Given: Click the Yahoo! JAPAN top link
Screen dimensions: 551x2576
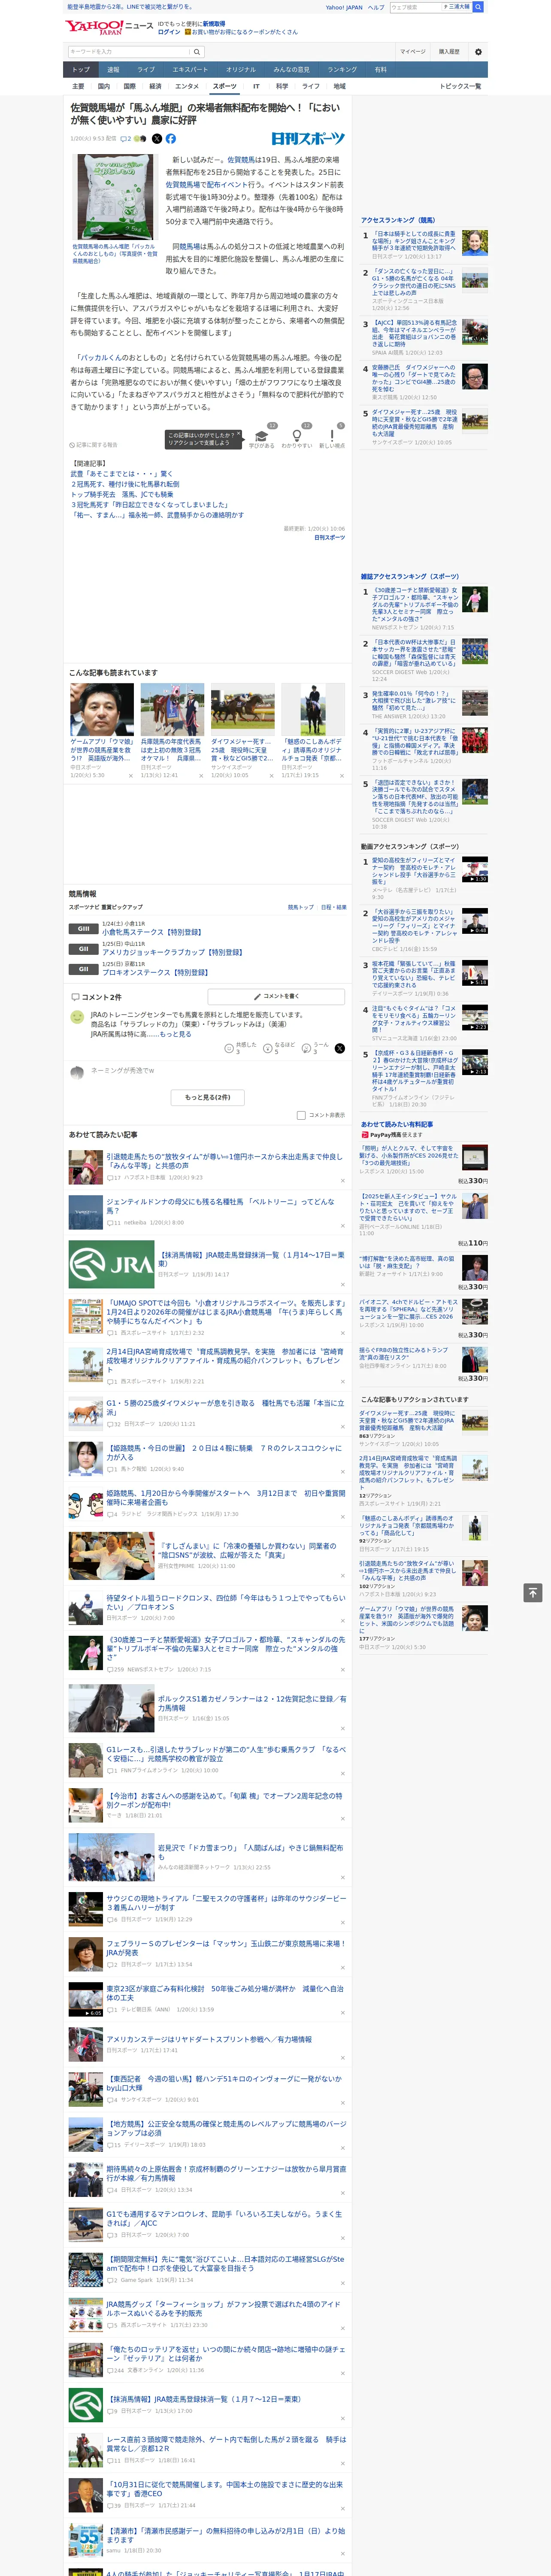Looking at the screenshot, I should click(344, 7).
